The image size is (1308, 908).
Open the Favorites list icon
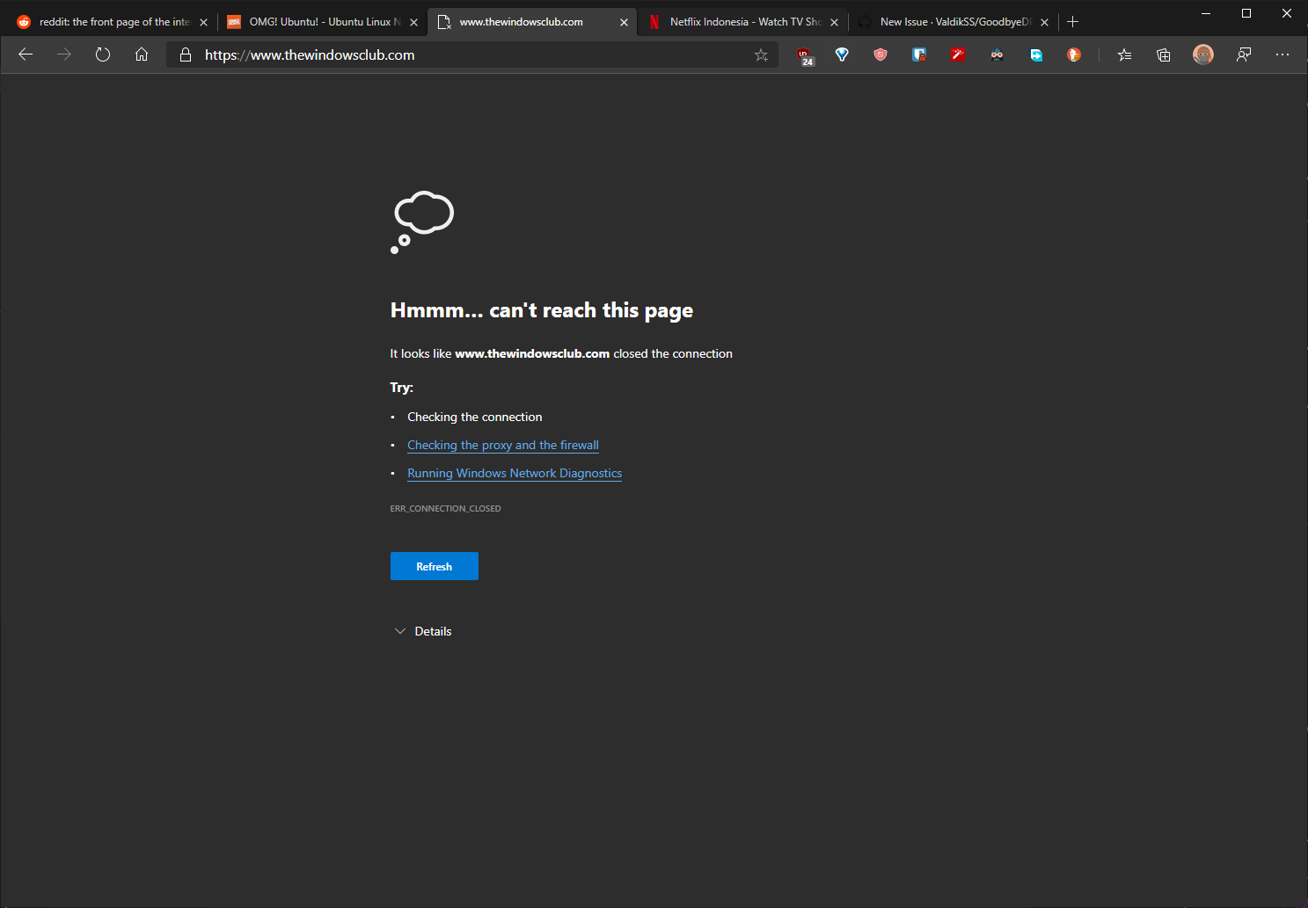[1124, 54]
